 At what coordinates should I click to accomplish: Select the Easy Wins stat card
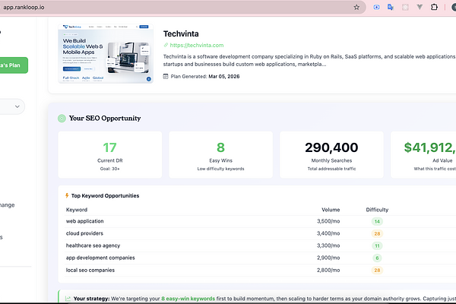220,154
